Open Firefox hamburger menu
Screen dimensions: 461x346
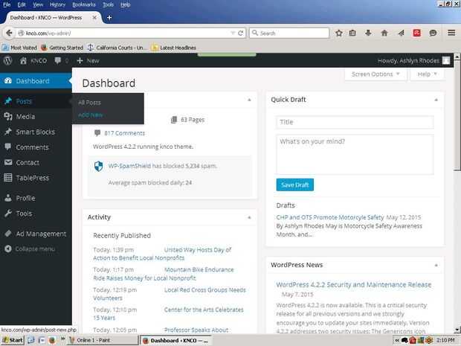[x=451, y=33]
